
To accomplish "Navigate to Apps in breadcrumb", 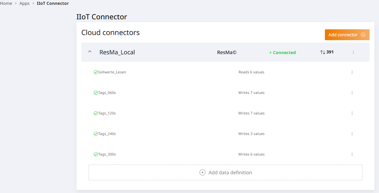I will pyautogui.click(x=24, y=3).
